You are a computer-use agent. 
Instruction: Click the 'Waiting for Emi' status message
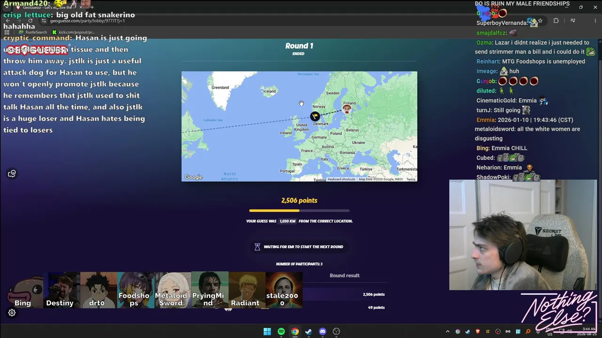pos(299,247)
